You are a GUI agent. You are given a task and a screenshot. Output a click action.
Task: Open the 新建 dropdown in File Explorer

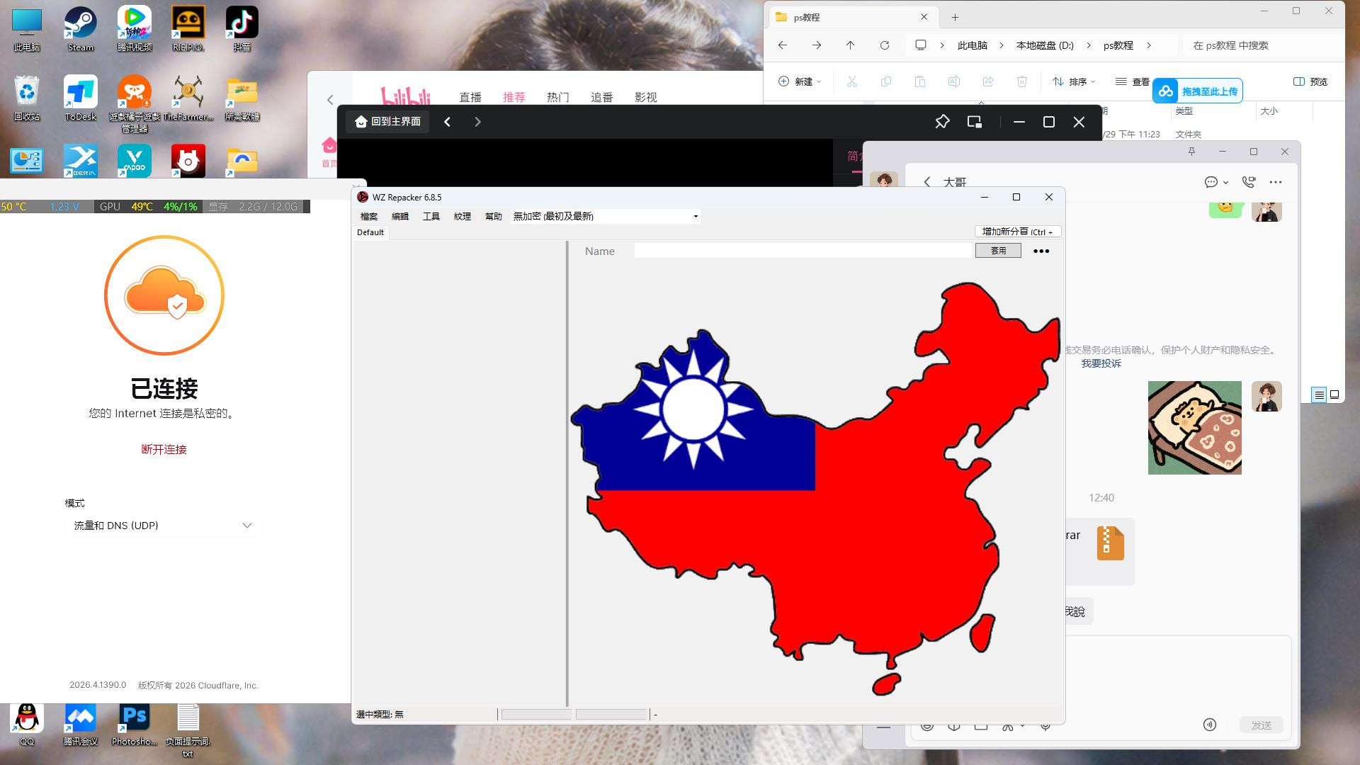pyautogui.click(x=800, y=81)
